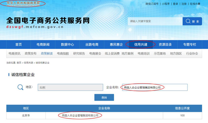
Task: Open the 地方园区 submenu item
Action: [176, 54]
